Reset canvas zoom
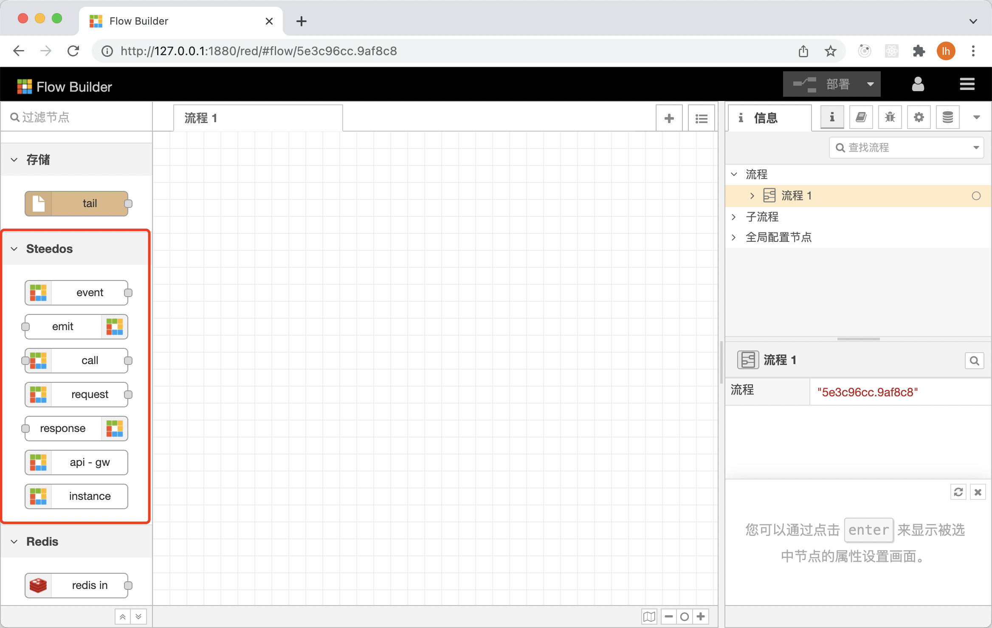 (x=685, y=617)
